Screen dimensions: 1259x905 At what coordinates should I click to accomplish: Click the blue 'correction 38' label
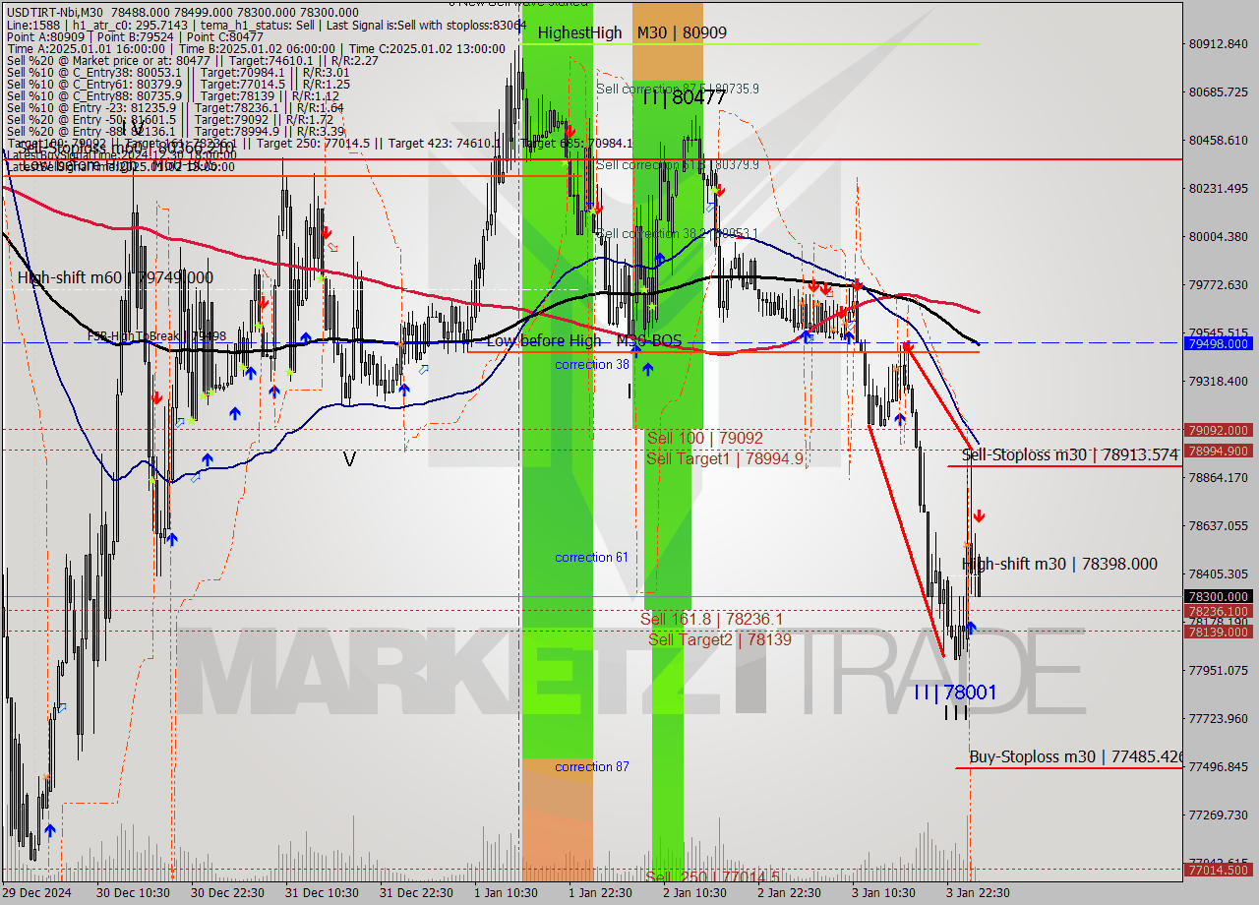click(x=591, y=364)
